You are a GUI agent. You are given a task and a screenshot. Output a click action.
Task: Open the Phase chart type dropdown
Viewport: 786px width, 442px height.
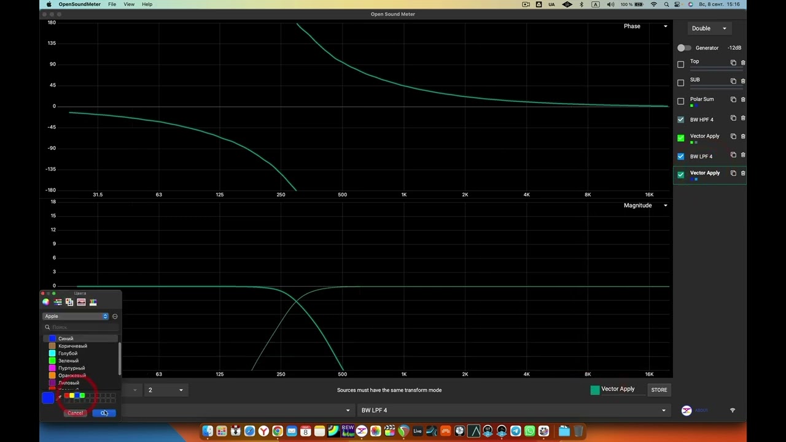coord(645,26)
